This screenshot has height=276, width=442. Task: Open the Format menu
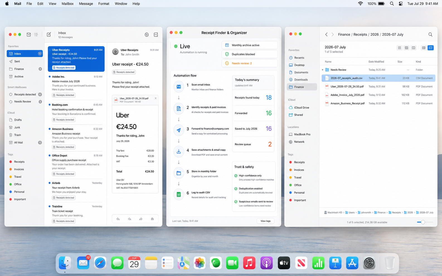(x=104, y=4)
